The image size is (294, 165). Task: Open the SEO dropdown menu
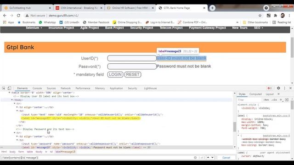tap(258, 28)
